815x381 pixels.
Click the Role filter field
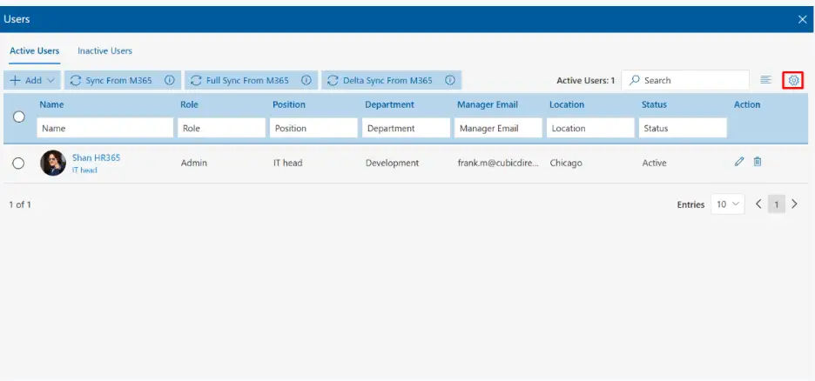pos(221,128)
